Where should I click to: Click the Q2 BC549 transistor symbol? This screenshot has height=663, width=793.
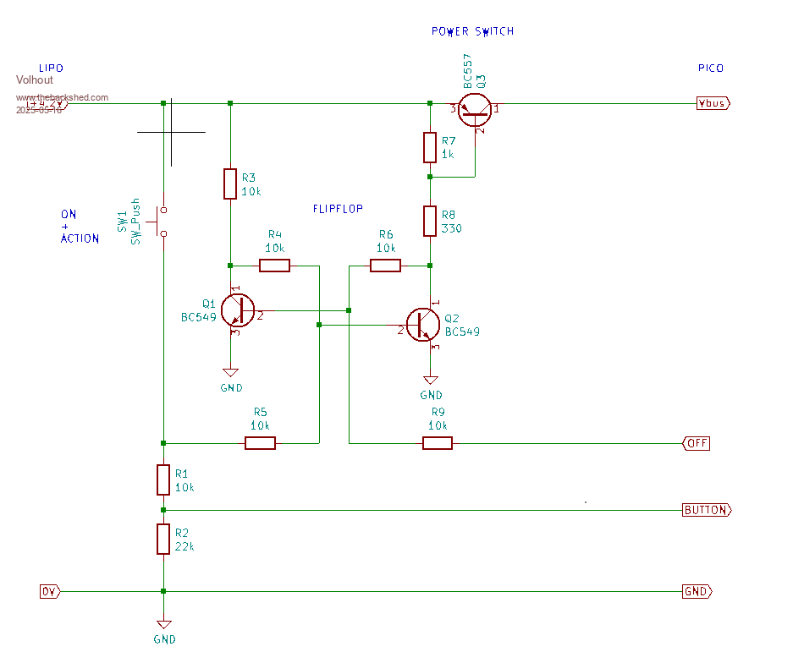pos(422,324)
